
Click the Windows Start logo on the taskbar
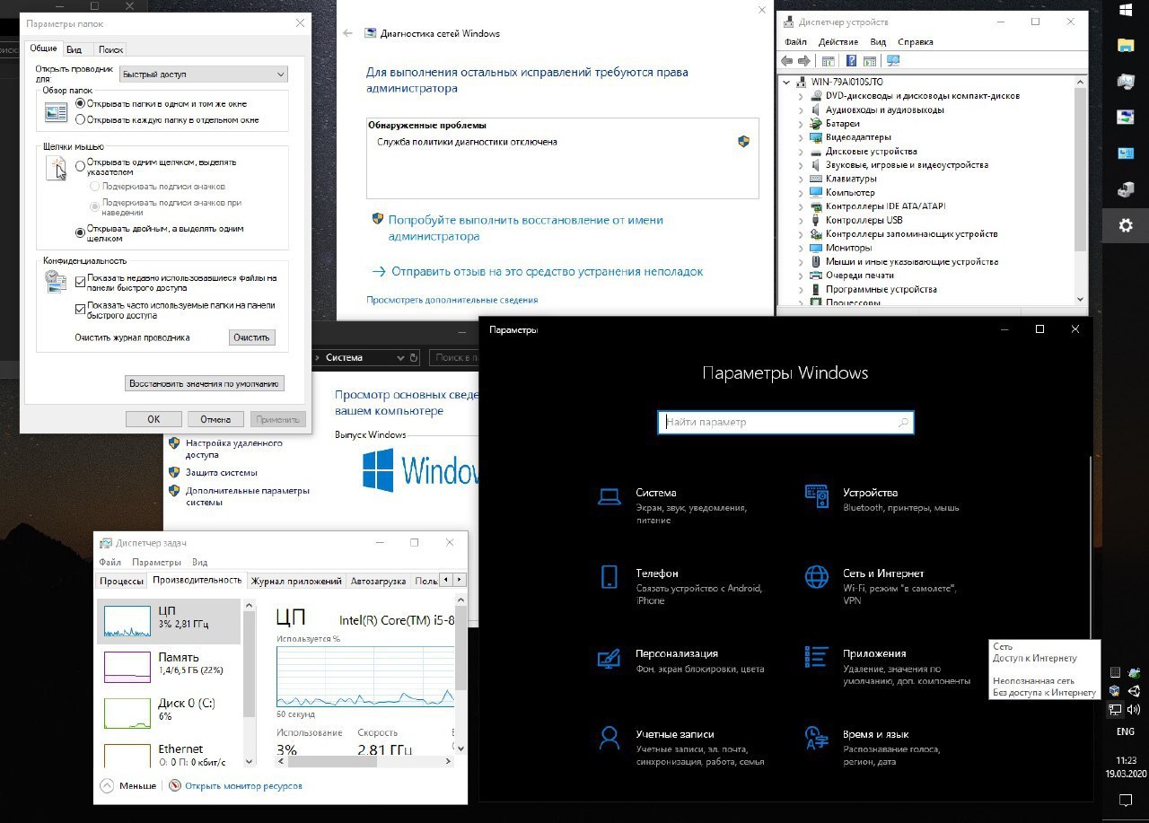coord(1126,11)
